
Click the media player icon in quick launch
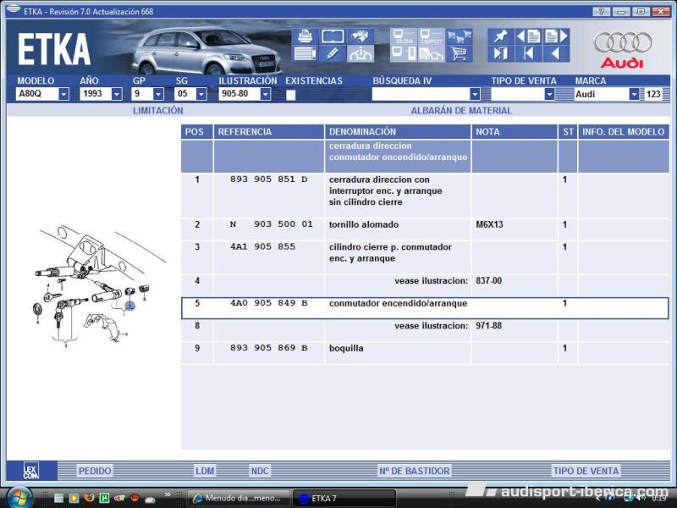tap(74, 498)
